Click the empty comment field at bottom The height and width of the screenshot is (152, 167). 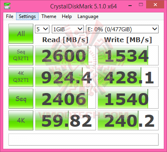click(x=83, y=140)
